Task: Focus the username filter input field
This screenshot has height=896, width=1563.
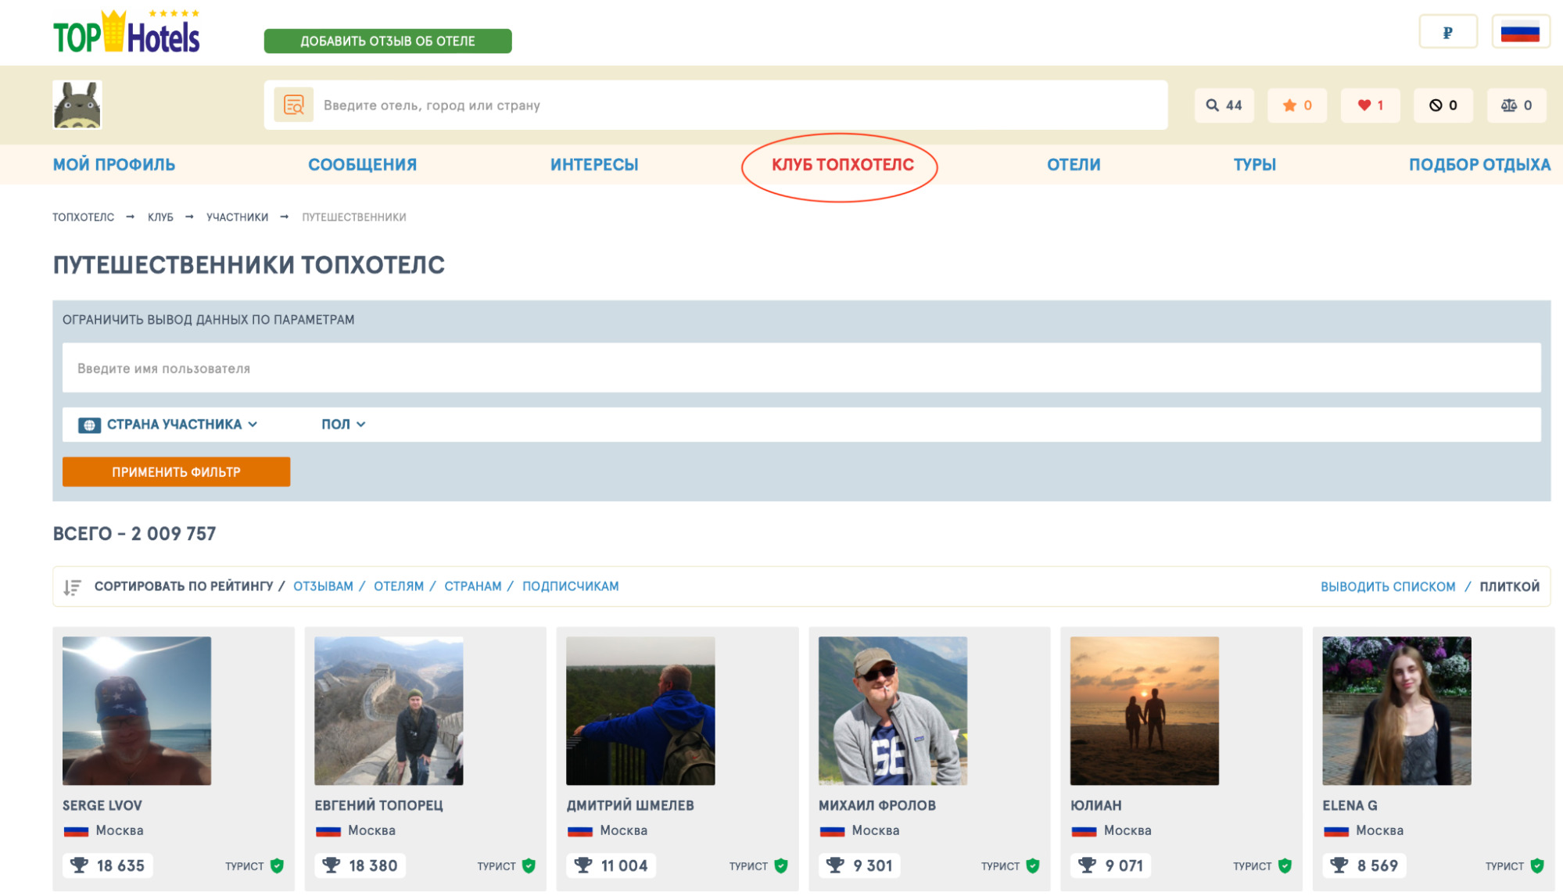Action: (x=801, y=368)
